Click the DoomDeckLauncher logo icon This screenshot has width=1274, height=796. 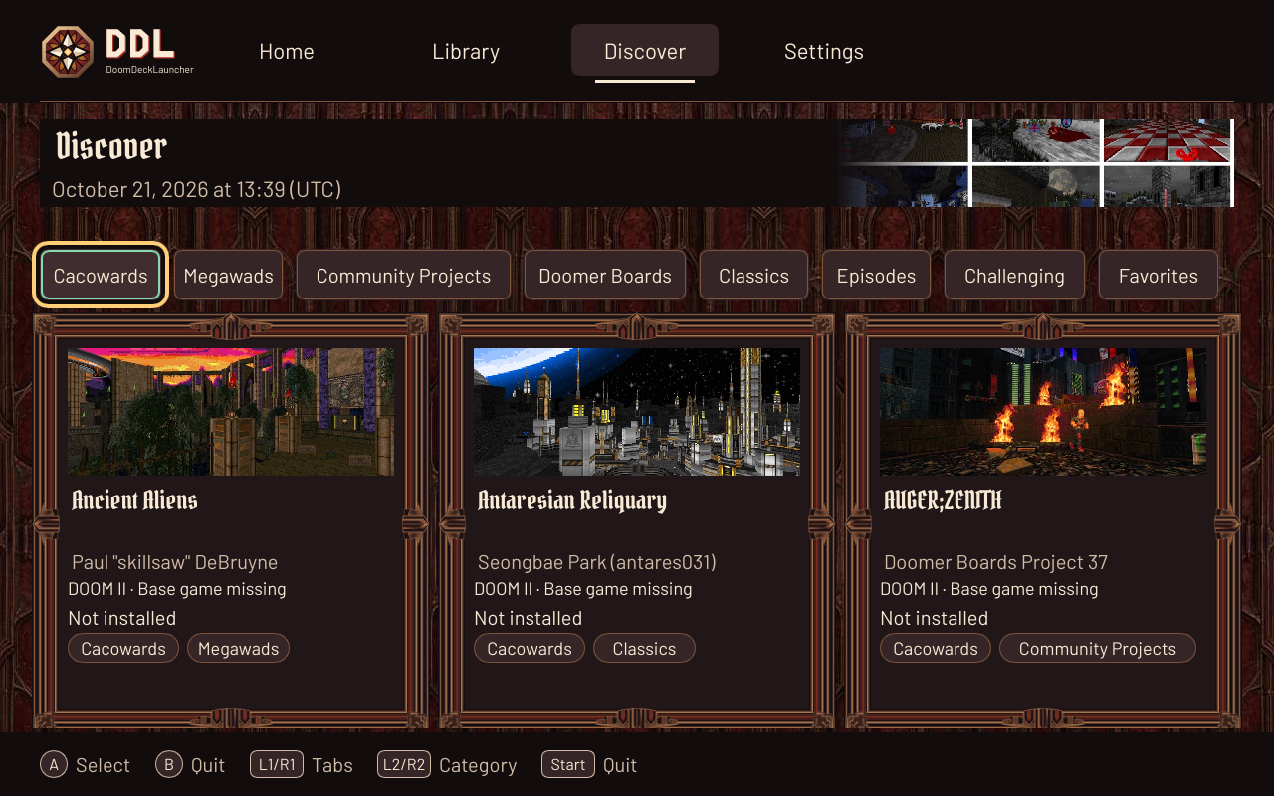click(x=68, y=51)
